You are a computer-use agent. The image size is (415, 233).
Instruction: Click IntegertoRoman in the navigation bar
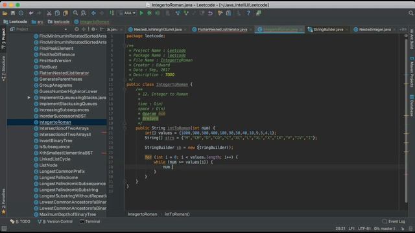click(91, 21)
